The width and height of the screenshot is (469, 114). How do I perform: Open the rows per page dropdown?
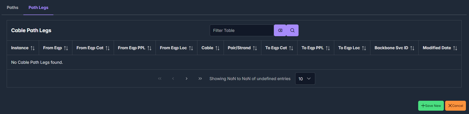[305, 79]
